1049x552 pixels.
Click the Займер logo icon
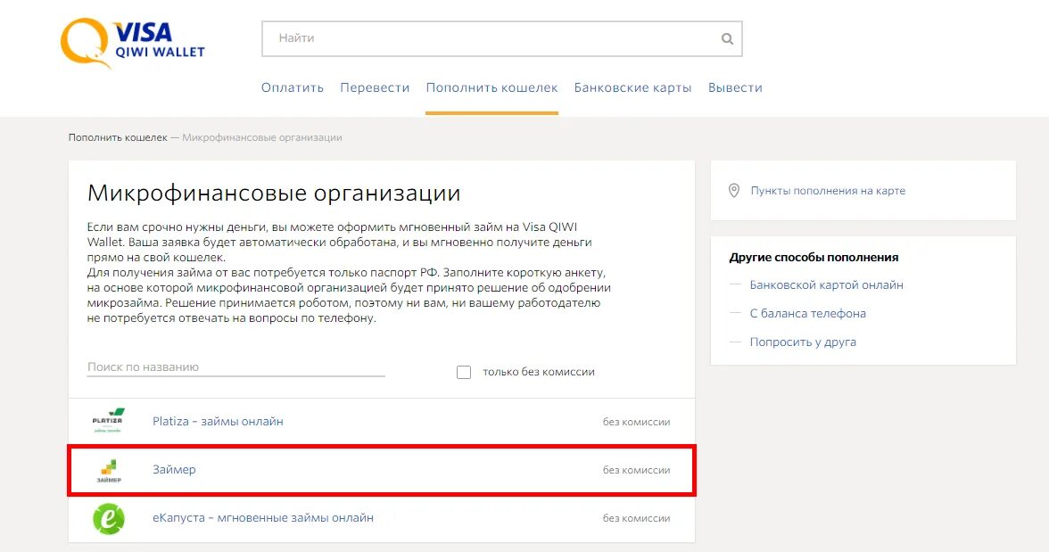pyautogui.click(x=109, y=470)
